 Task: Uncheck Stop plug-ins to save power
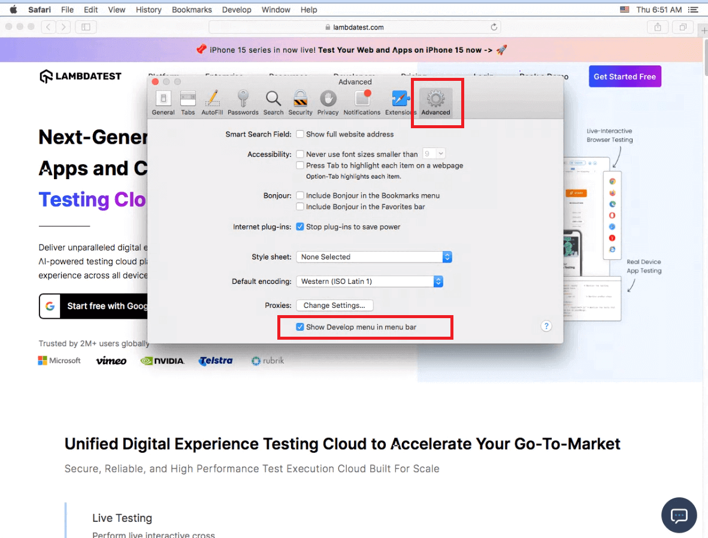[300, 227]
